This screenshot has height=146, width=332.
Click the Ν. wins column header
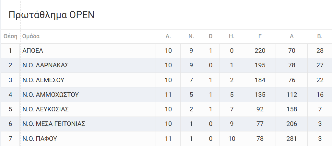(191, 36)
